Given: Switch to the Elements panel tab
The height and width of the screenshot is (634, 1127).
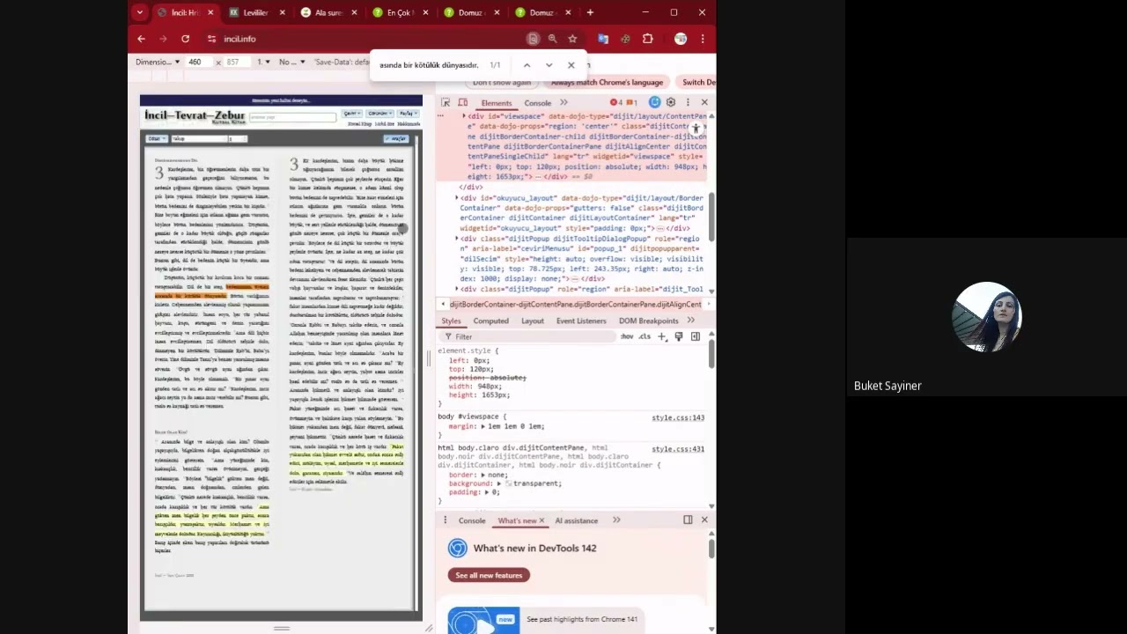Looking at the screenshot, I should tap(496, 103).
